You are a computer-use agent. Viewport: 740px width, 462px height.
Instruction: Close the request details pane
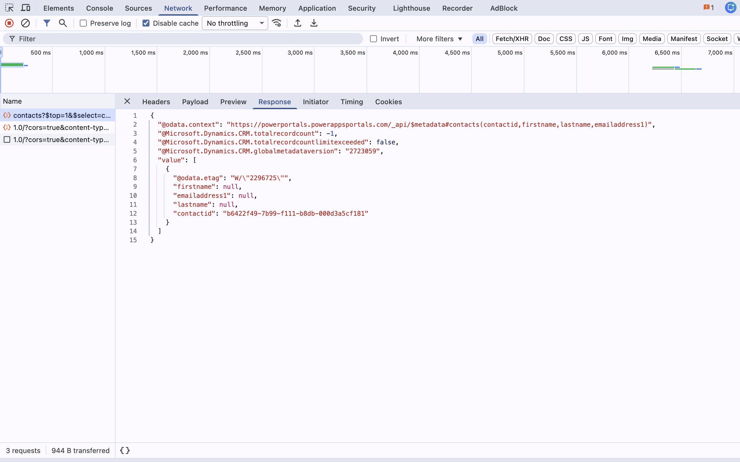pyautogui.click(x=127, y=101)
